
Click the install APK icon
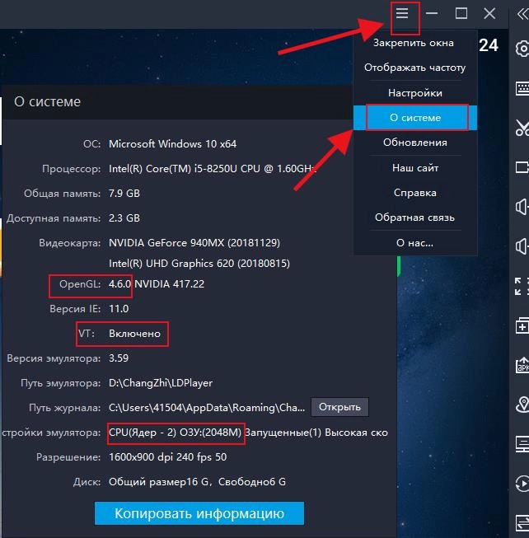click(522, 365)
